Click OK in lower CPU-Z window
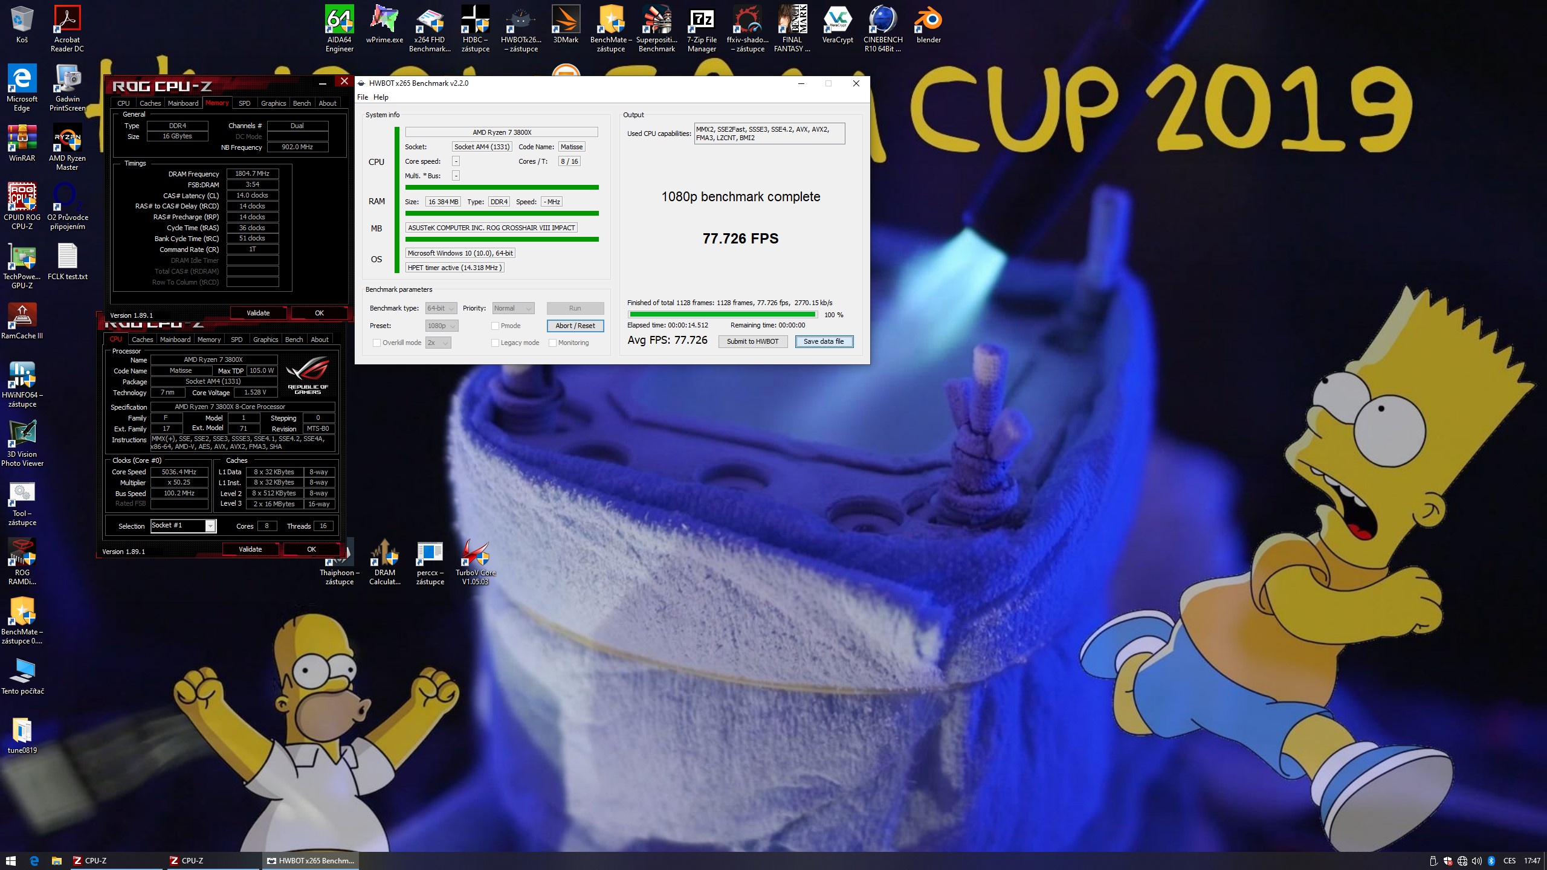The width and height of the screenshot is (1547, 870). tap(311, 549)
